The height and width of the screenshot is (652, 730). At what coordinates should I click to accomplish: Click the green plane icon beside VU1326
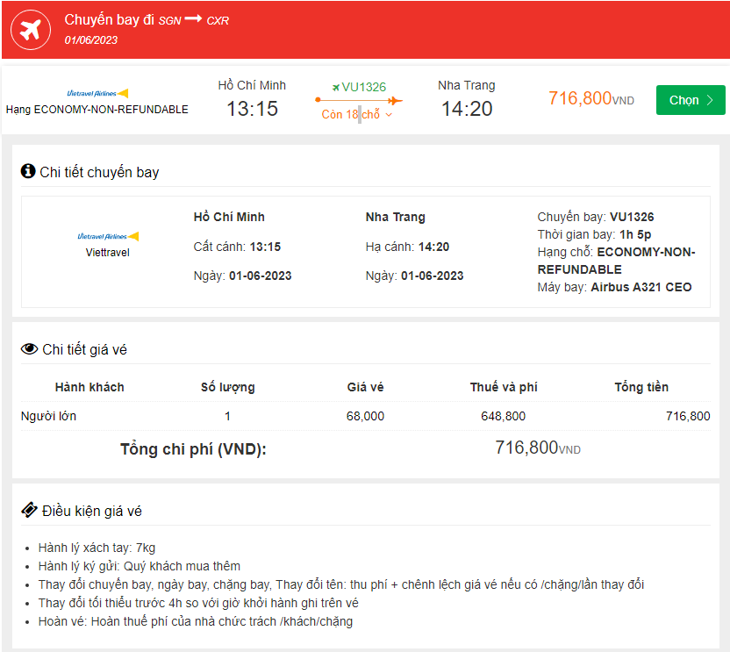pos(336,87)
